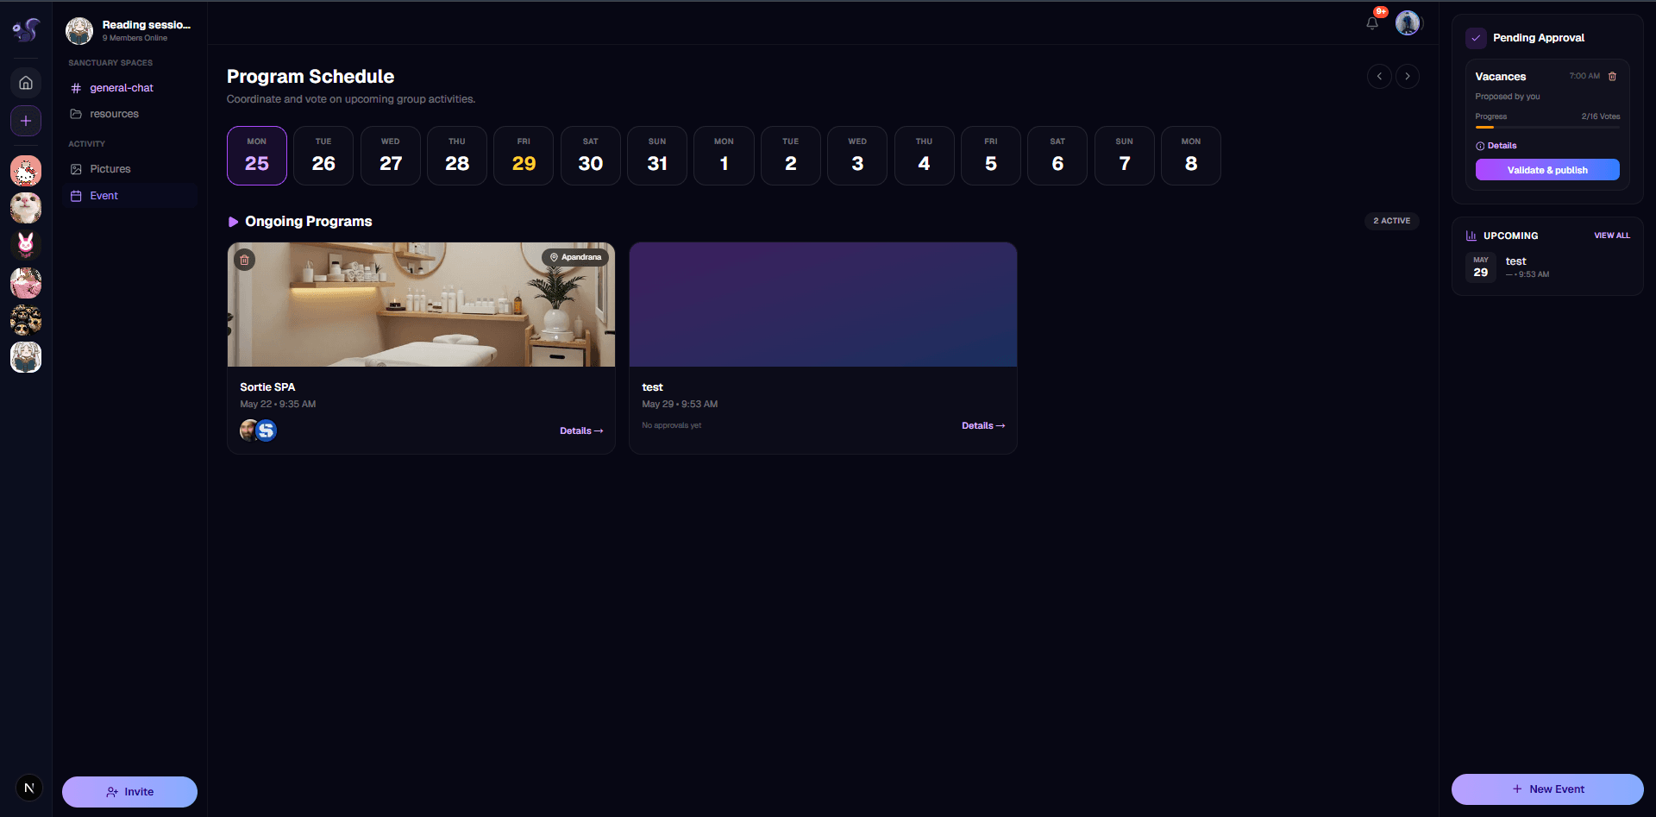Open the user profile avatar menu
The width and height of the screenshot is (1656, 817).
[1408, 23]
